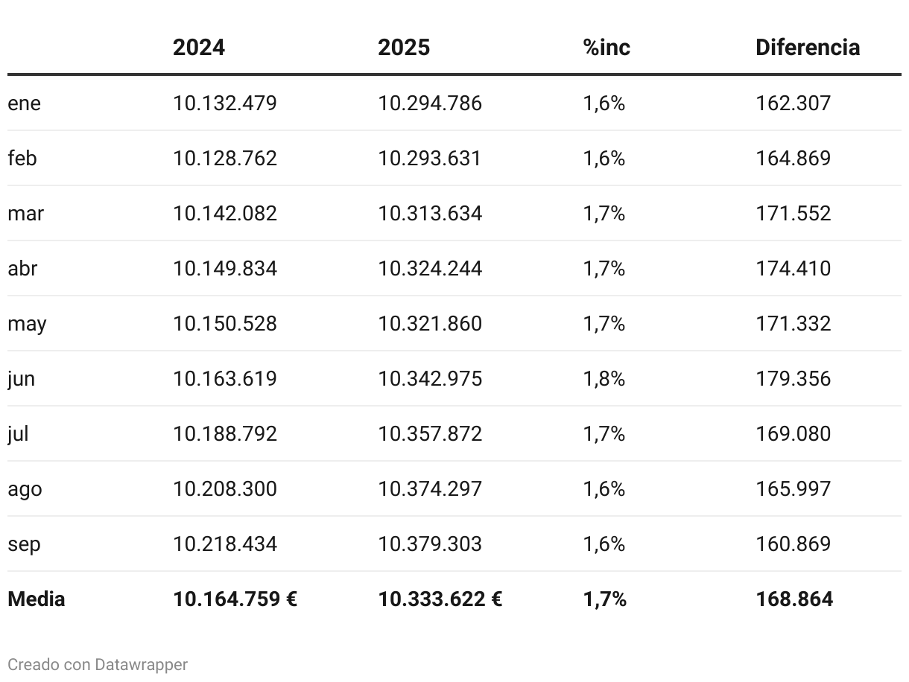
Task: Select the 10.128.762 cell in feb row
Action: [x=224, y=159]
